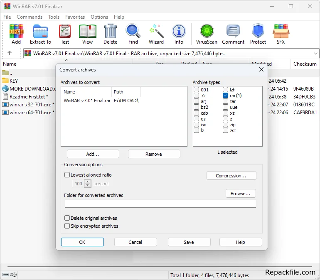Open the Comment tool
This screenshot has height=280, width=320.
(x=233, y=34)
